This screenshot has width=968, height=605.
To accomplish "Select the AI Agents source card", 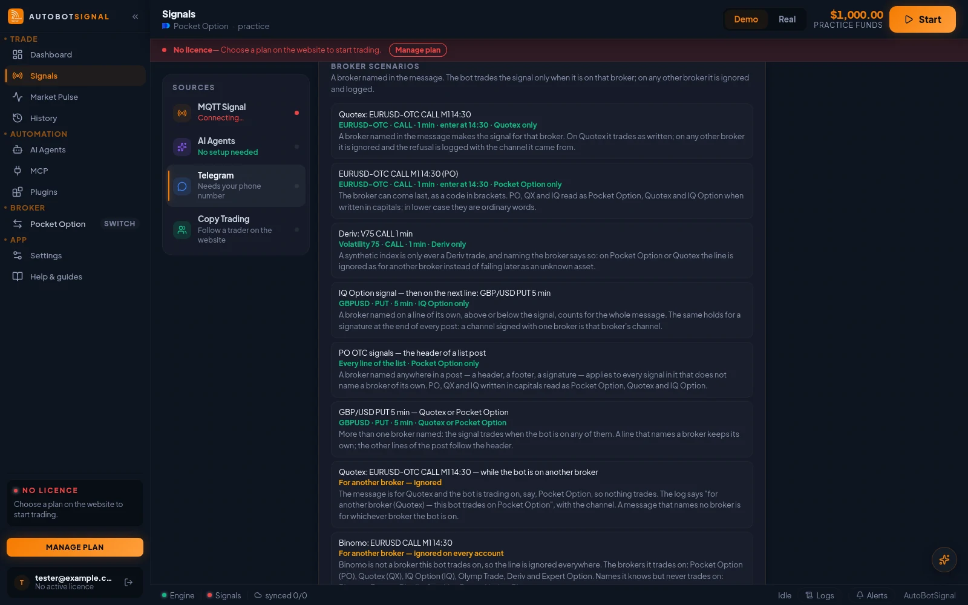I will click(x=236, y=146).
